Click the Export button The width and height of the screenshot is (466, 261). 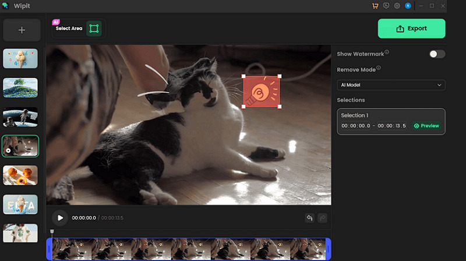[x=411, y=29]
